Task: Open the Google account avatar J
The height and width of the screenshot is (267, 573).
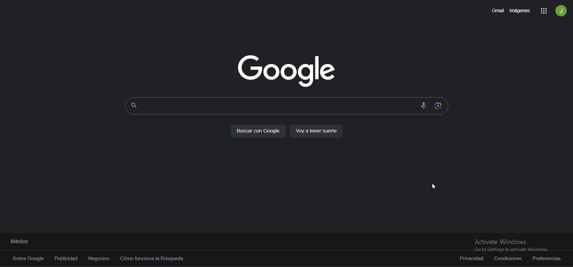Action: click(561, 11)
